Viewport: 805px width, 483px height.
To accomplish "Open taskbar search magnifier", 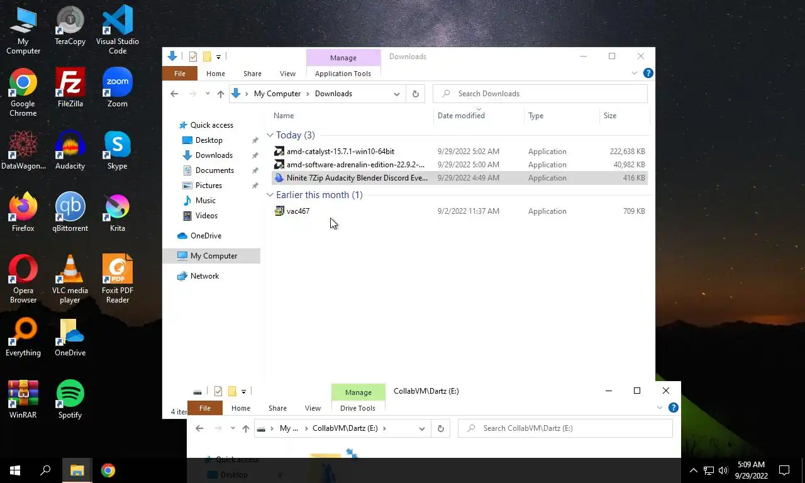I will [45, 470].
